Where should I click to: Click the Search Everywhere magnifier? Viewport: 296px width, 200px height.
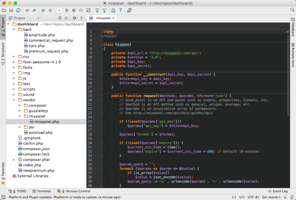(292, 10)
